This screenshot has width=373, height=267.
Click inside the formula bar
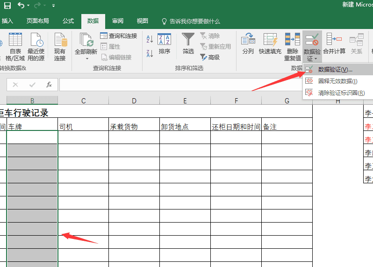181,85
